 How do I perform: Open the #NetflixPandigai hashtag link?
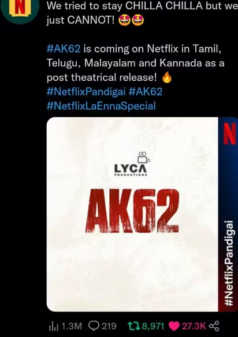coord(86,92)
